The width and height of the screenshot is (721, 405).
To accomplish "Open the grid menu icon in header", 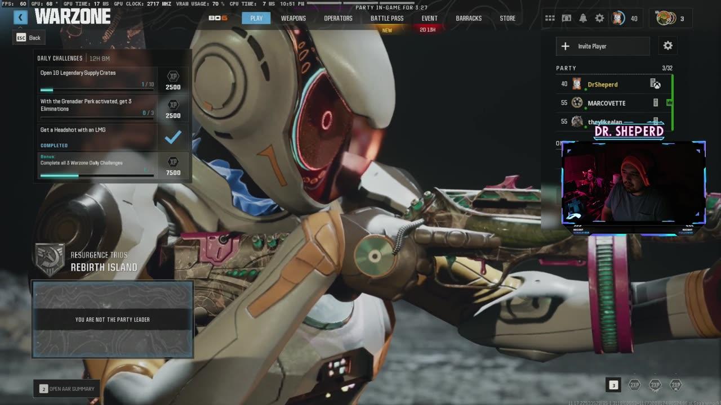I will pyautogui.click(x=550, y=18).
